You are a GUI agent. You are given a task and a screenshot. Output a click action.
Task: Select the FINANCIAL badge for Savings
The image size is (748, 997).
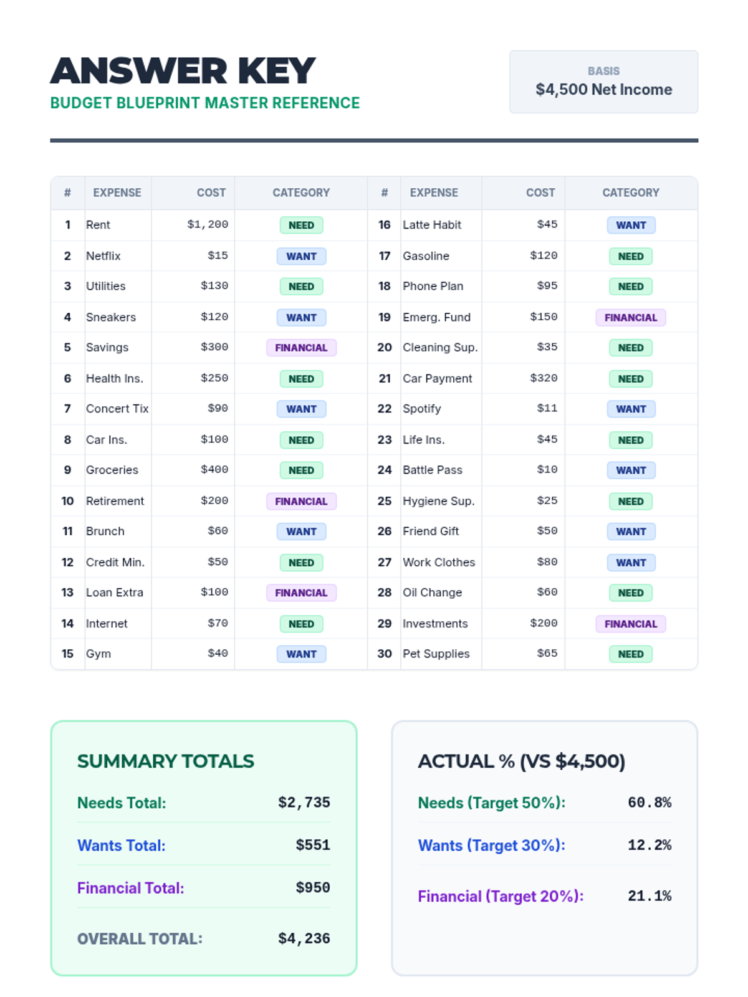301,348
